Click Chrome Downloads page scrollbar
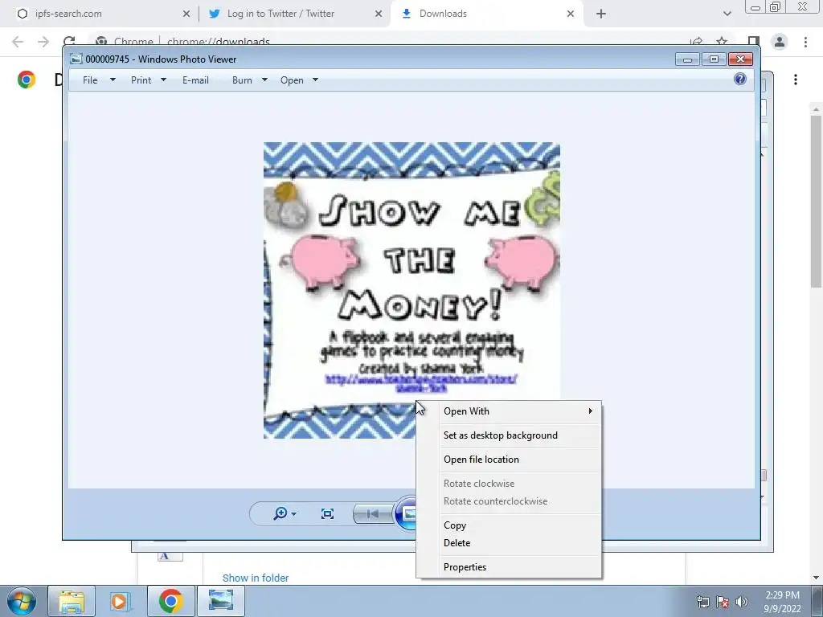 click(816, 202)
